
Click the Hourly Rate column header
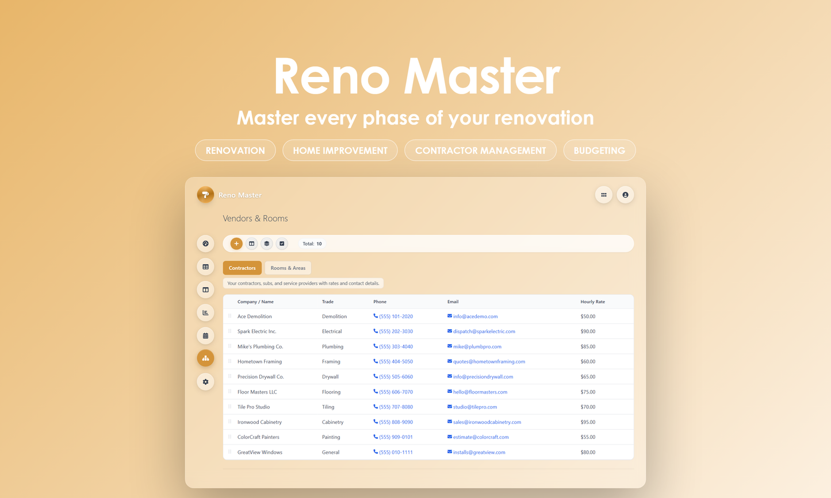click(x=592, y=302)
